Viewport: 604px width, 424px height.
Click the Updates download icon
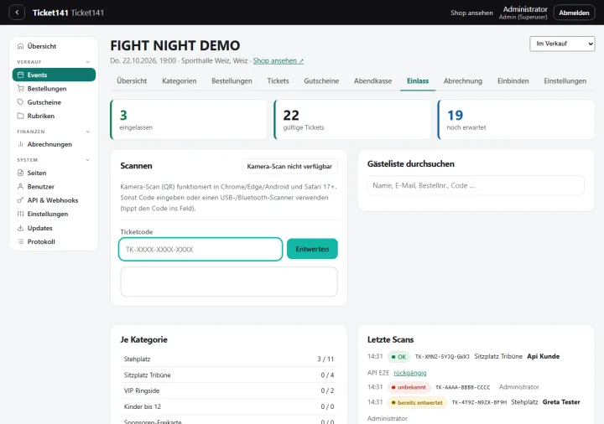20,228
